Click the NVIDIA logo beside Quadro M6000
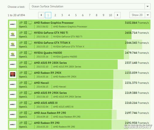 13,54
